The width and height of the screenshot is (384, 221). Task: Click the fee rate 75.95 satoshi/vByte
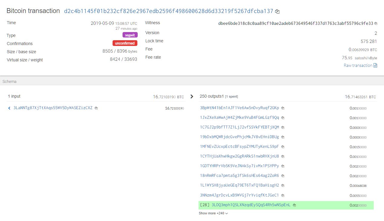point(359,58)
